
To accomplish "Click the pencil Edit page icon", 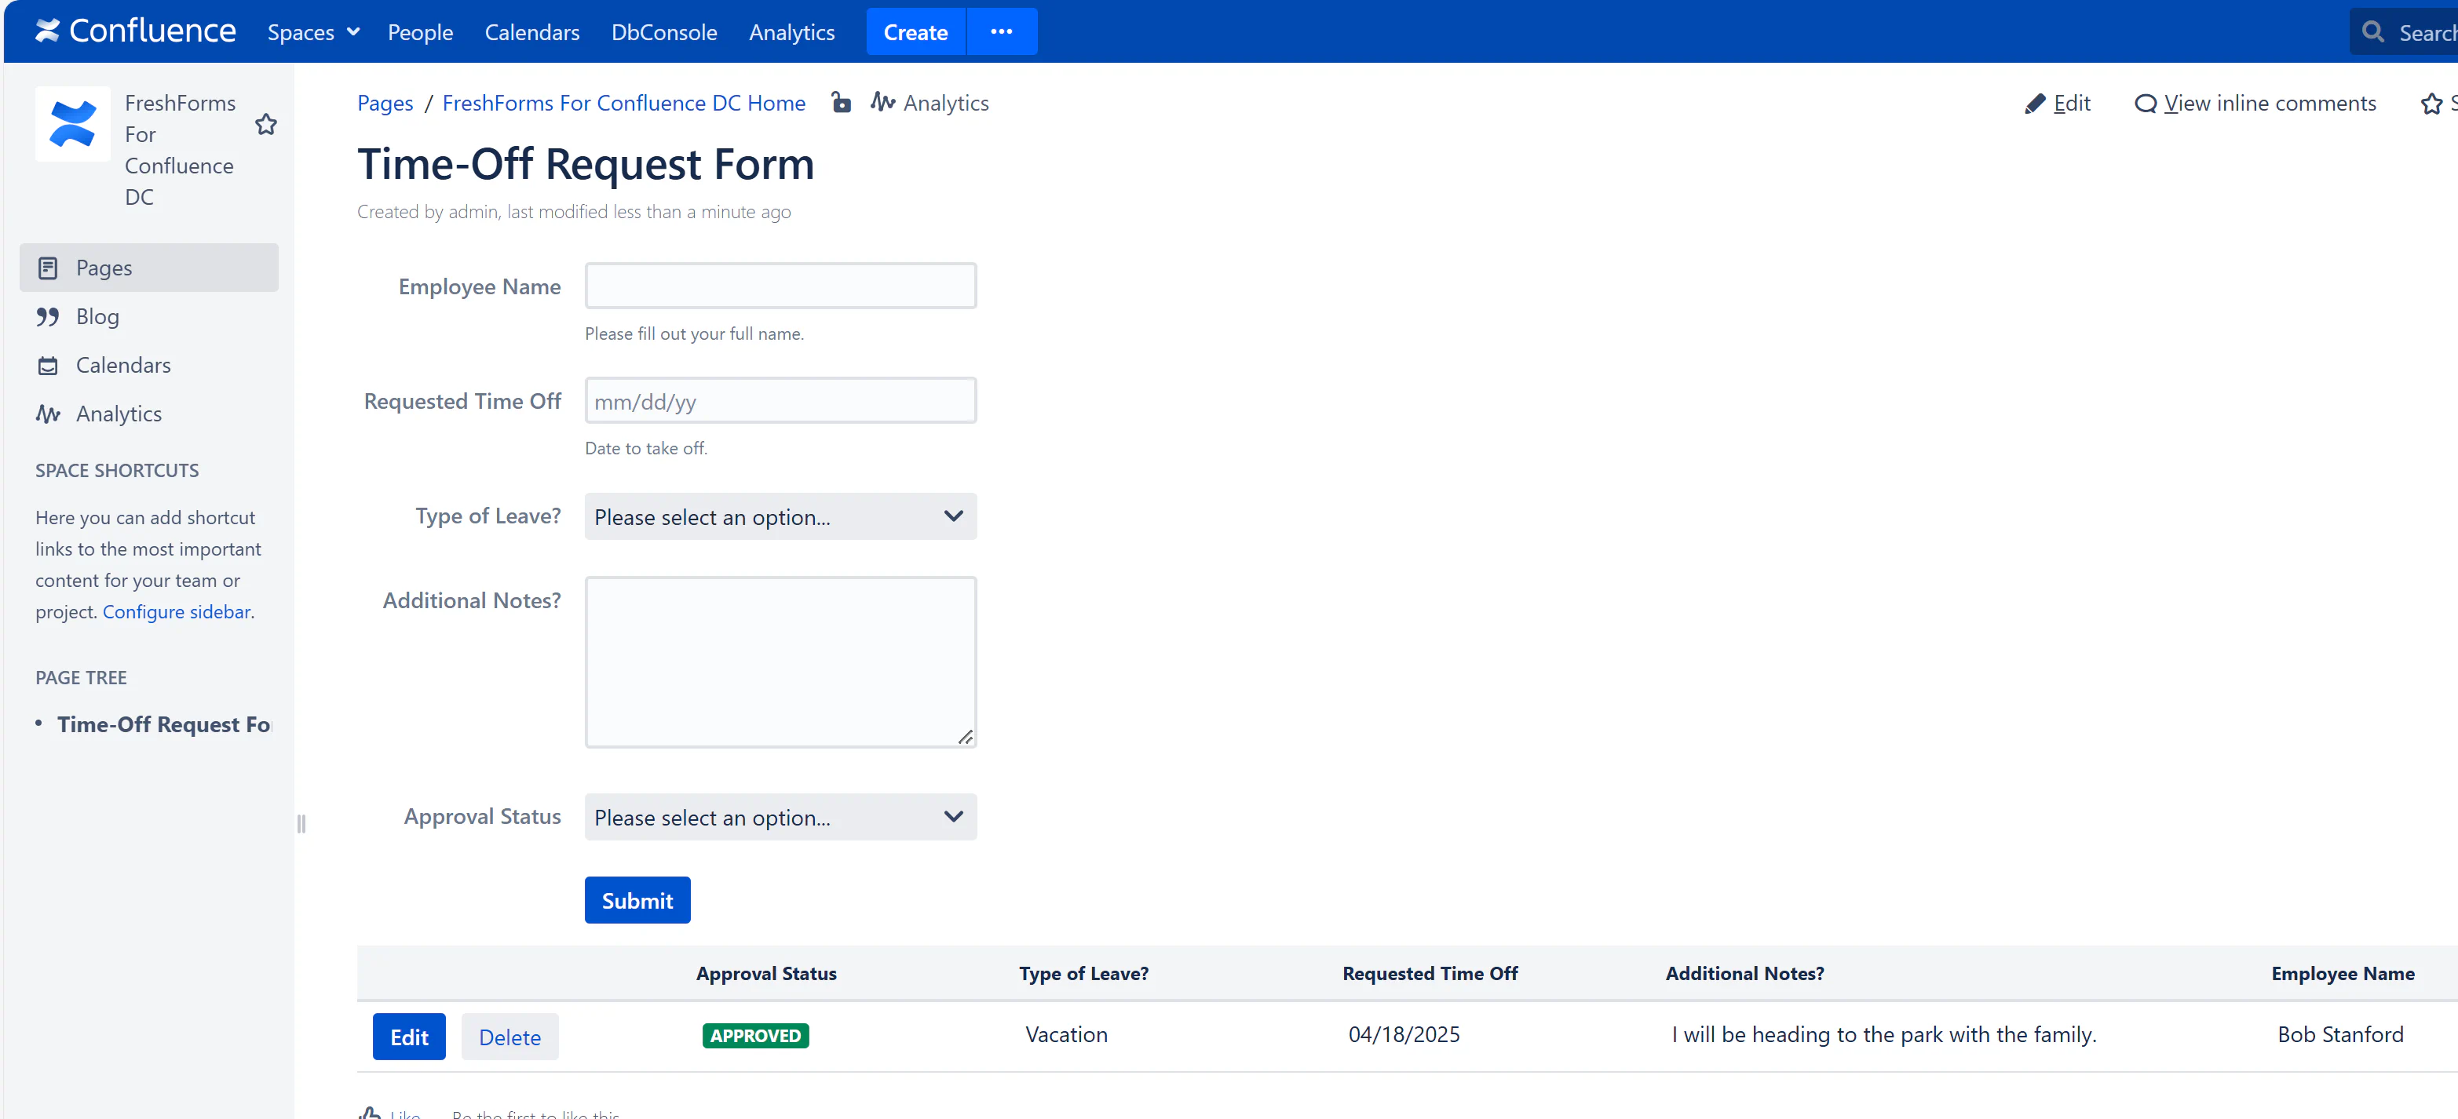I will tap(2034, 103).
